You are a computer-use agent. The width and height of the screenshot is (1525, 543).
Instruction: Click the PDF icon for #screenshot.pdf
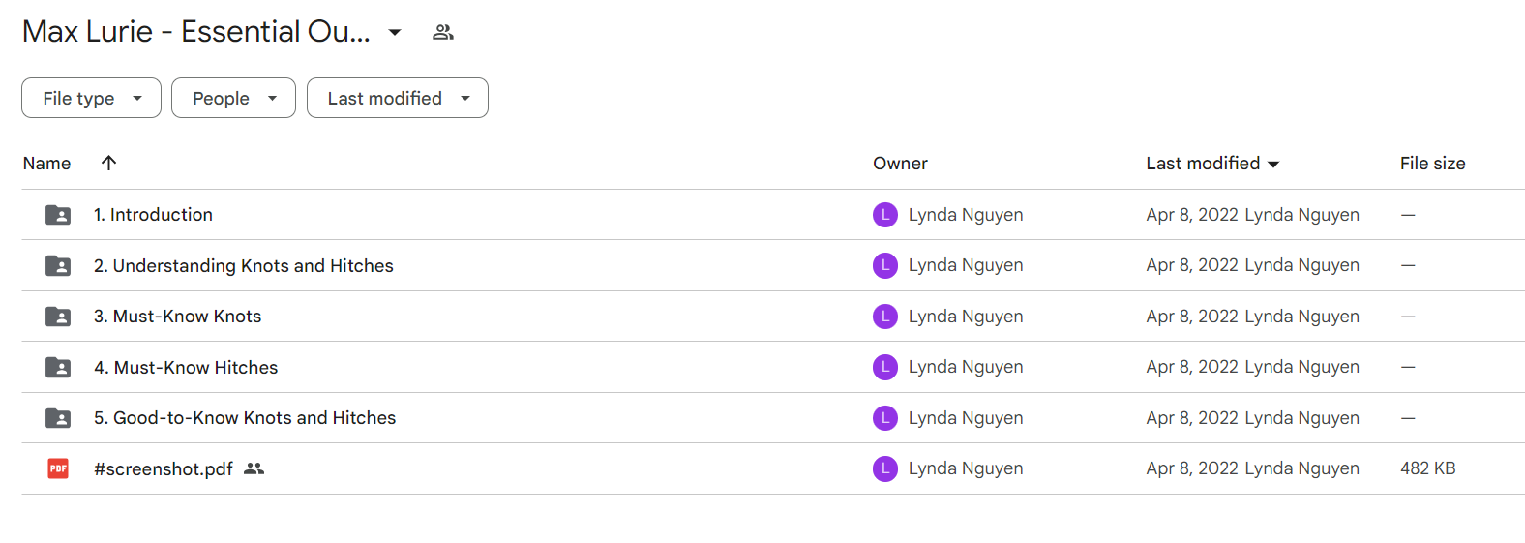pos(58,468)
